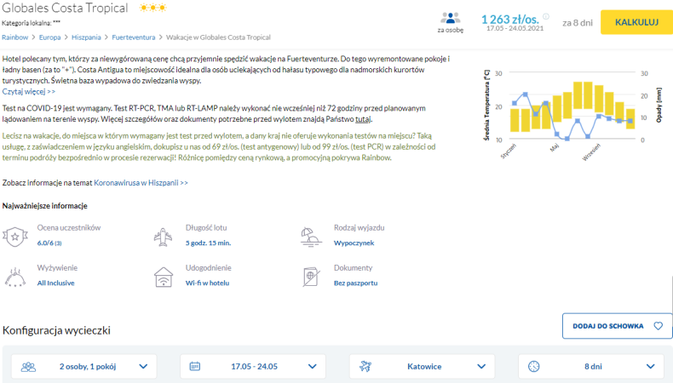This screenshot has height=383, width=673.
Task: Go to the Fuerteventura breadcrumb
Action: click(134, 37)
